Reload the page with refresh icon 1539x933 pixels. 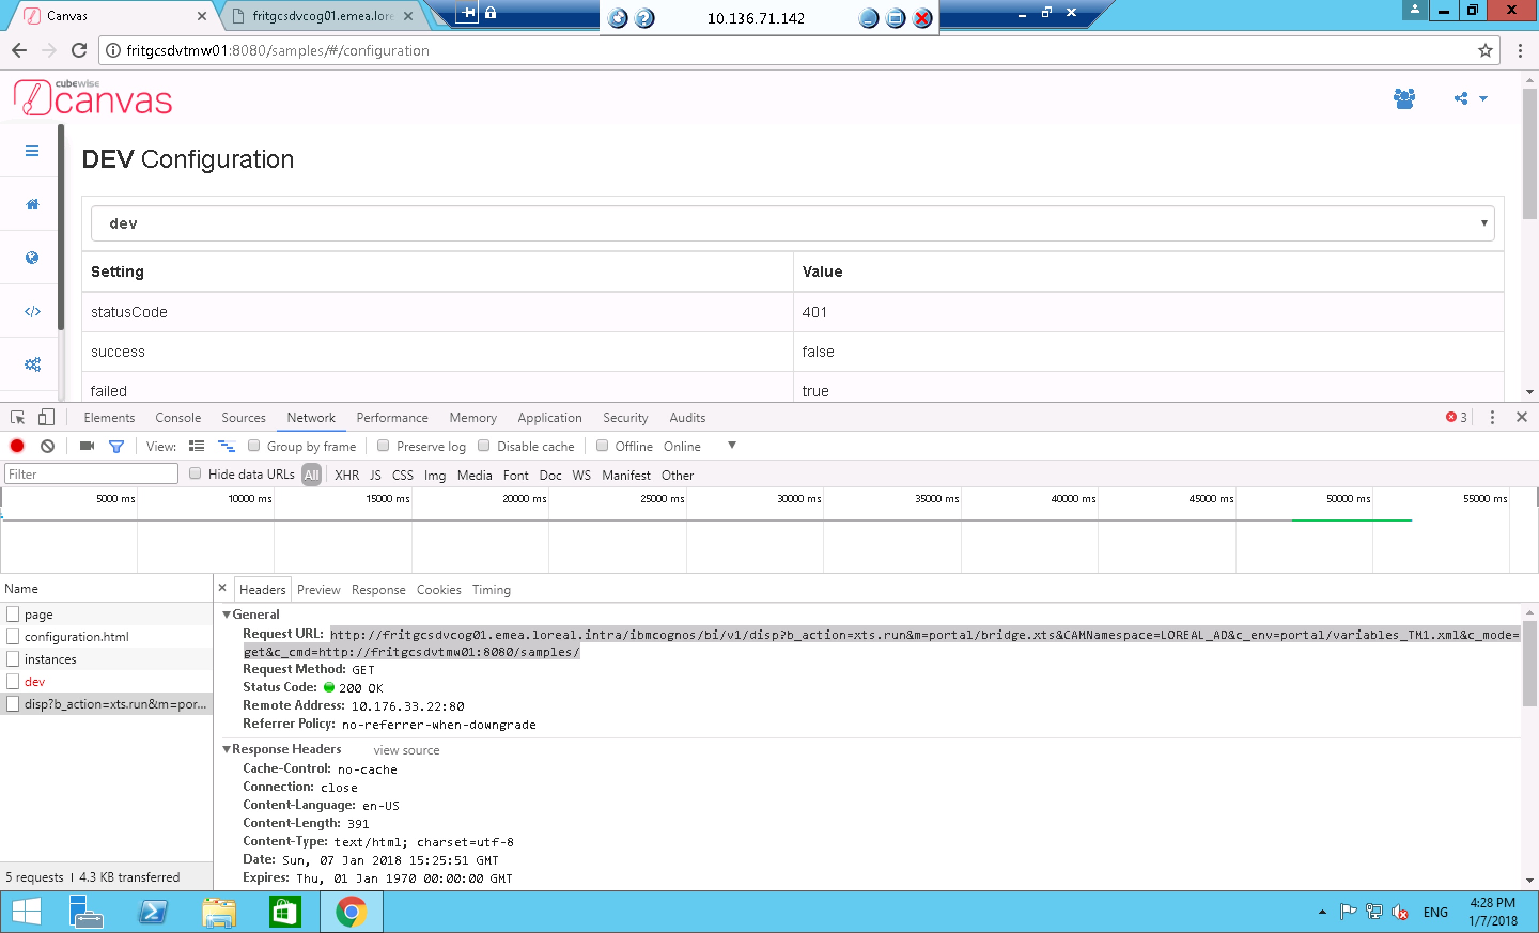pyautogui.click(x=79, y=50)
